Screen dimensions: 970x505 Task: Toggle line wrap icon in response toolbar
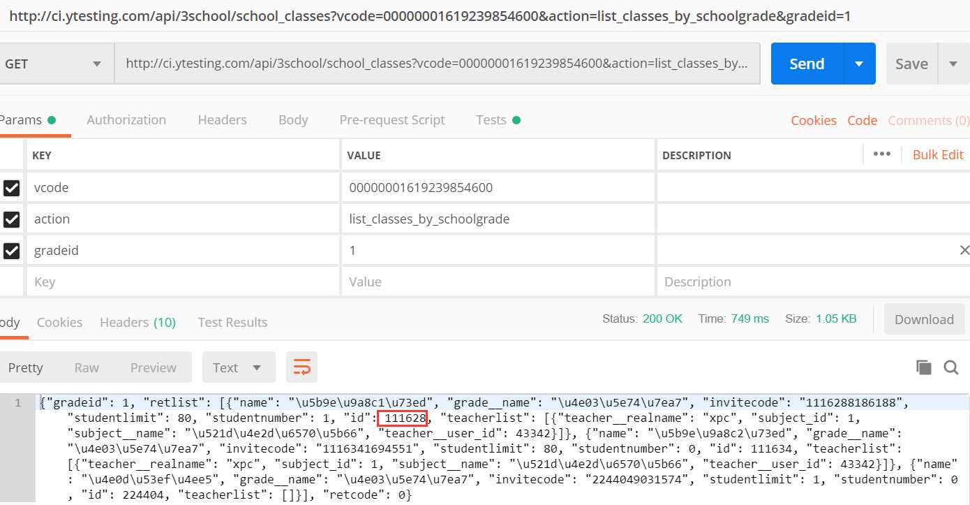click(301, 367)
